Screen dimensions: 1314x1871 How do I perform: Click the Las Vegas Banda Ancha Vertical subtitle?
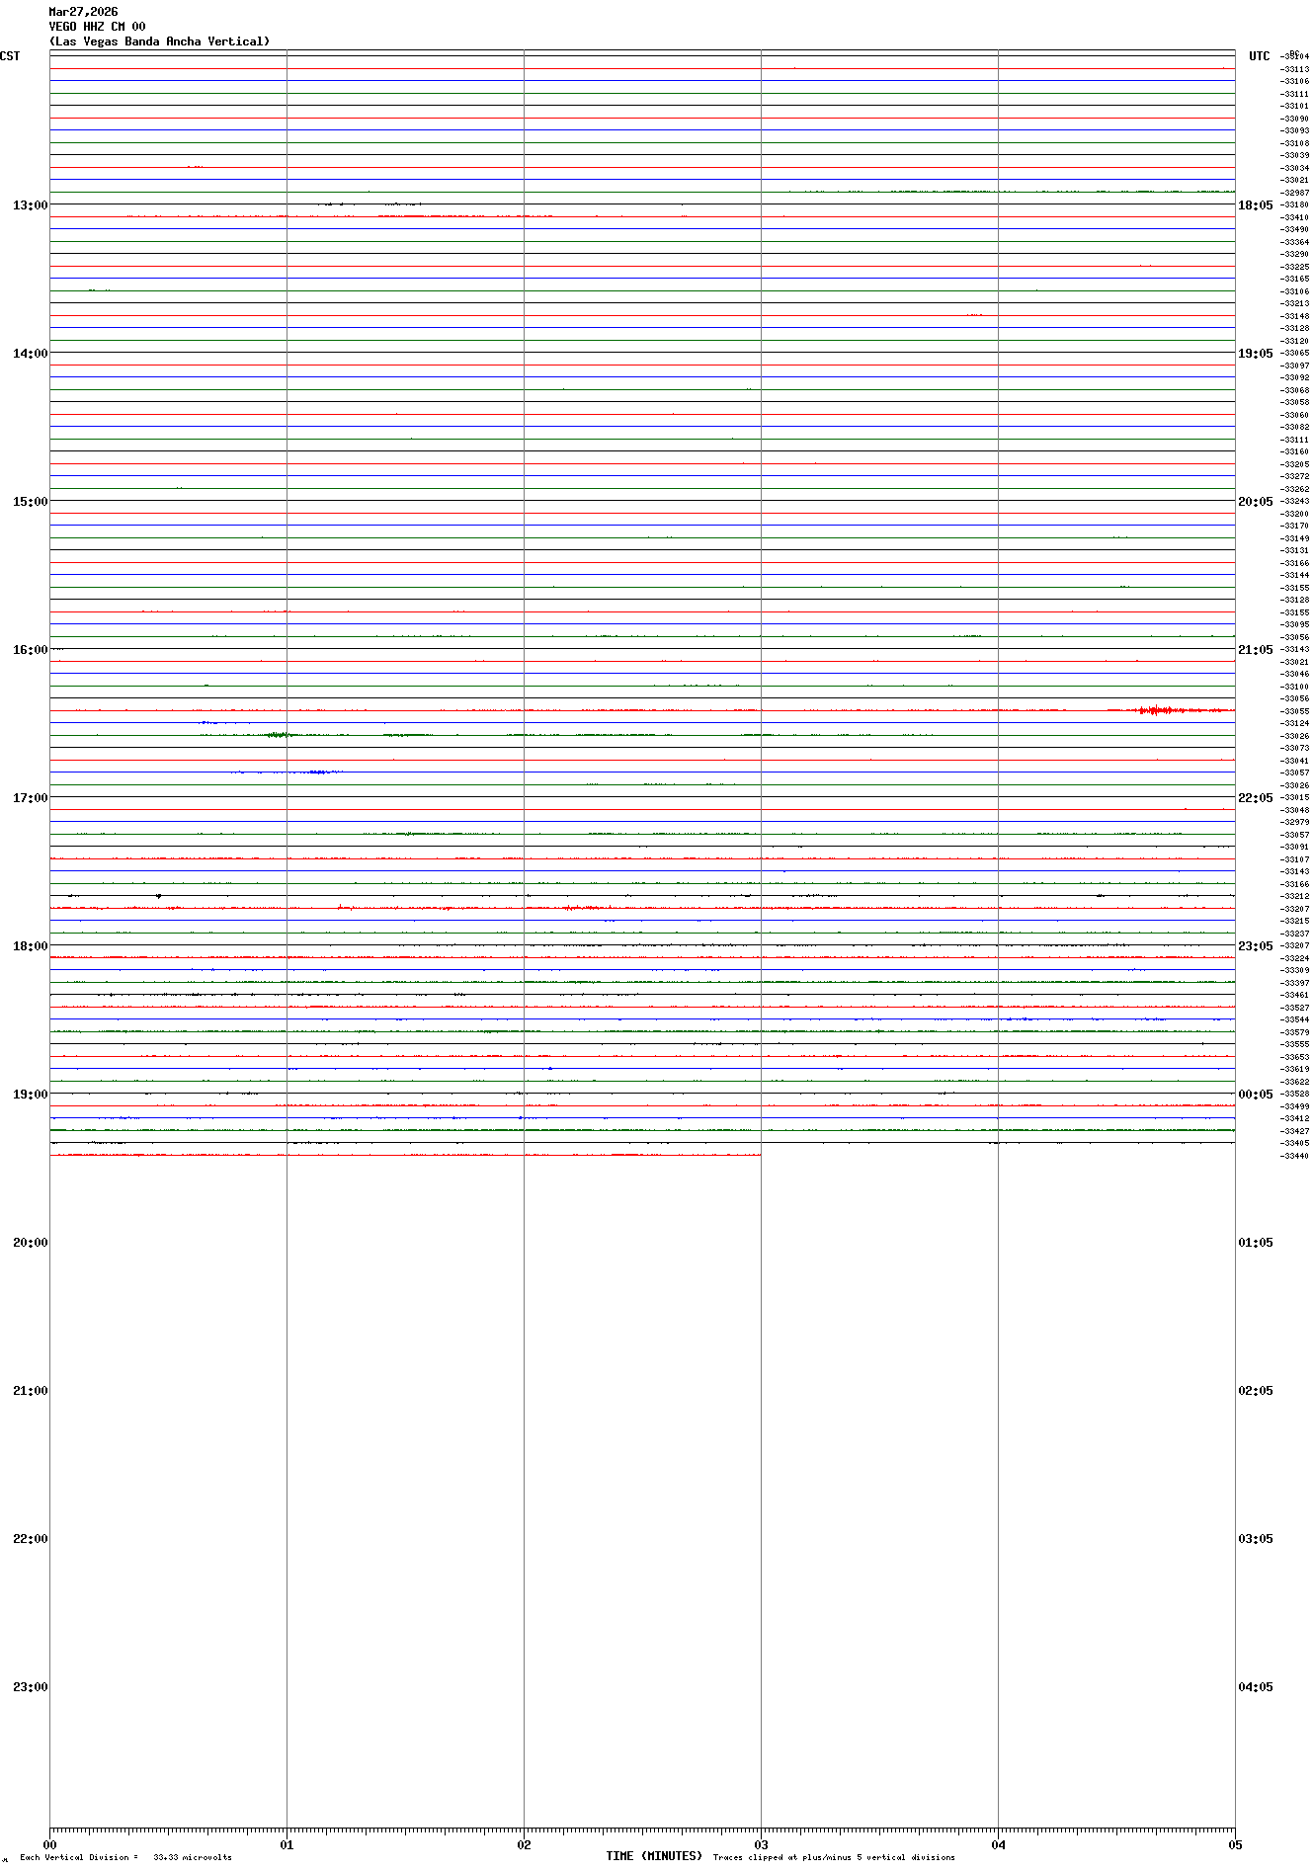coord(159,41)
